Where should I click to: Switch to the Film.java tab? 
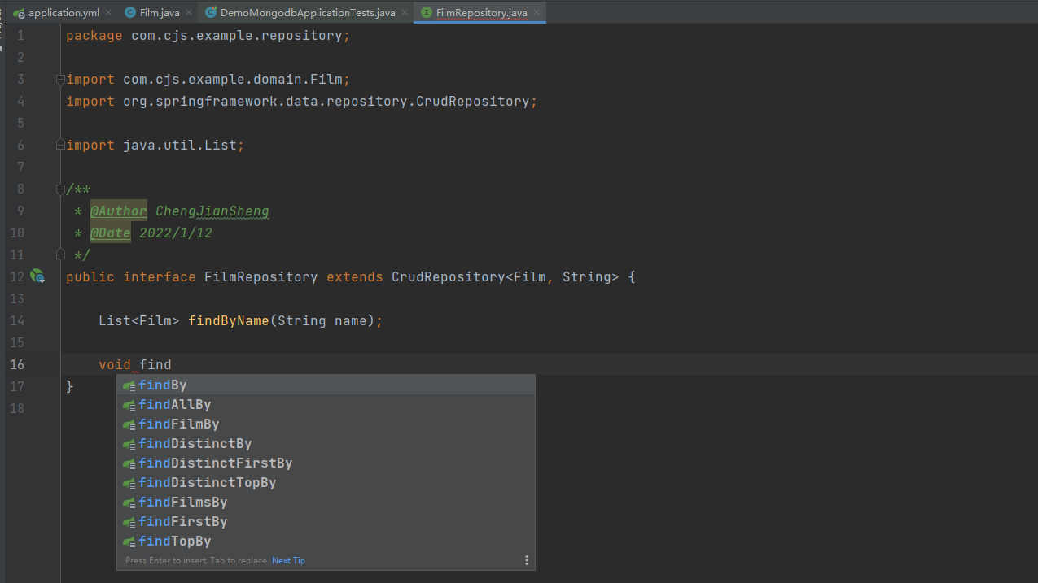pyautogui.click(x=159, y=13)
